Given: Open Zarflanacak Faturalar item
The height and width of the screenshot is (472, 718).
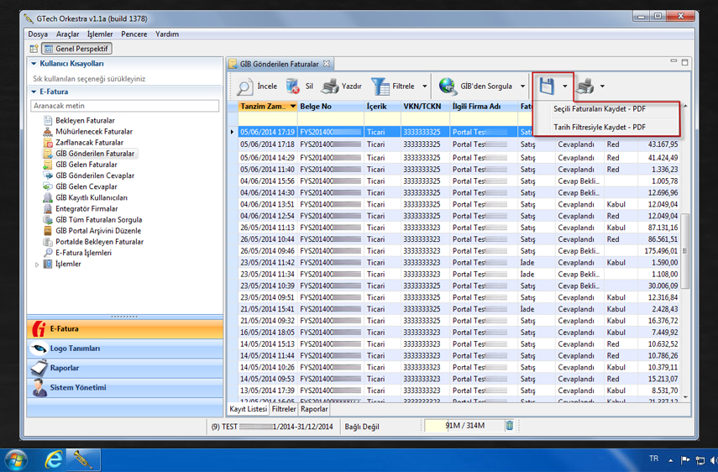Looking at the screenshot, I should coord(89,143).
